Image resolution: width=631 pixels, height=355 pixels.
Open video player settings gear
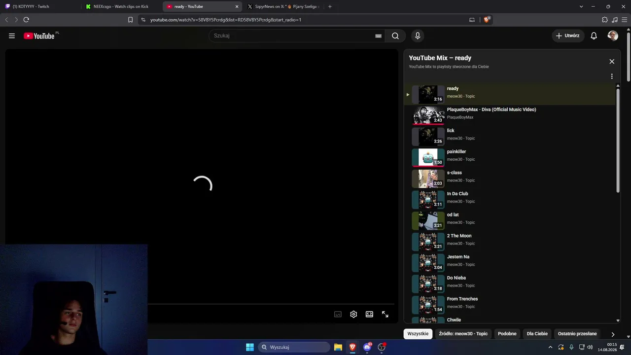(353, 314)
